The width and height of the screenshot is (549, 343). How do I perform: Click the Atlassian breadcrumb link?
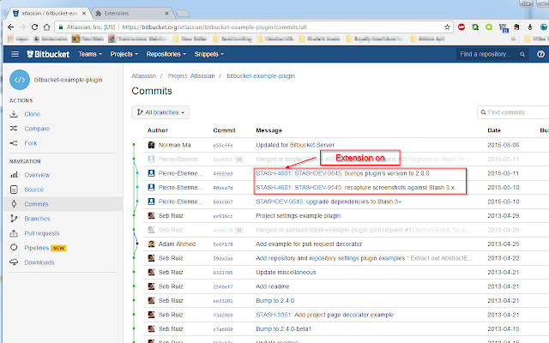click(x=143, y=76)
